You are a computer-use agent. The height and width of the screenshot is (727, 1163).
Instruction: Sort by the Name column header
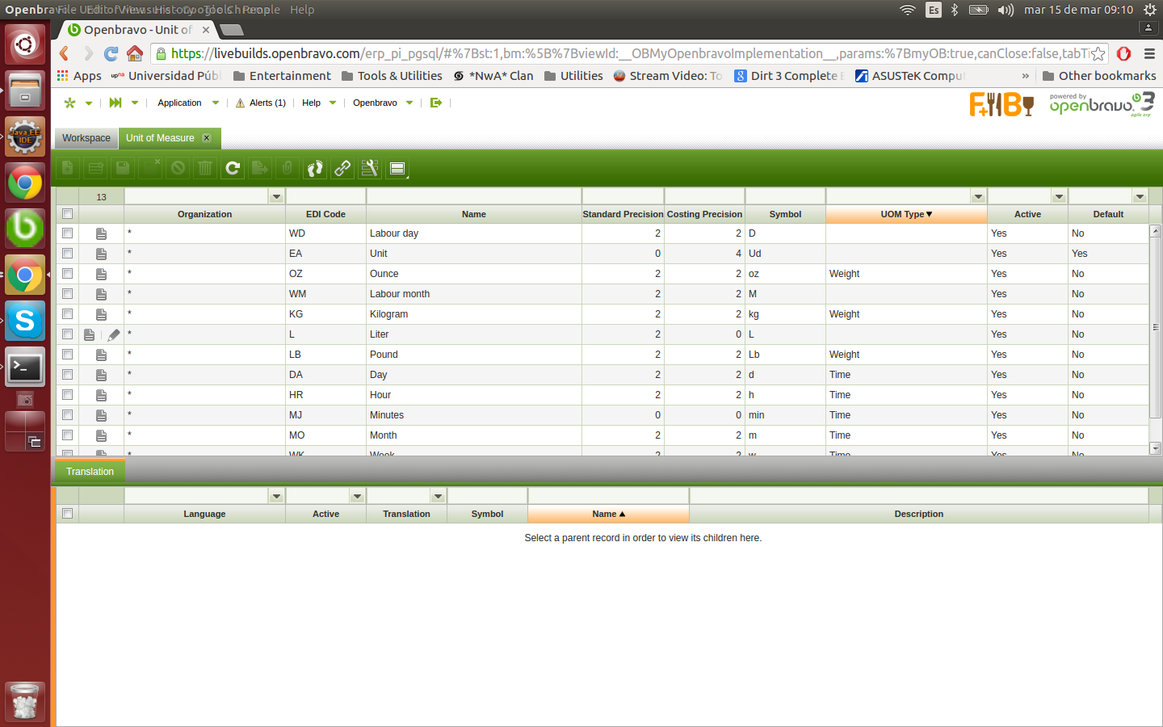pos(474,214)
